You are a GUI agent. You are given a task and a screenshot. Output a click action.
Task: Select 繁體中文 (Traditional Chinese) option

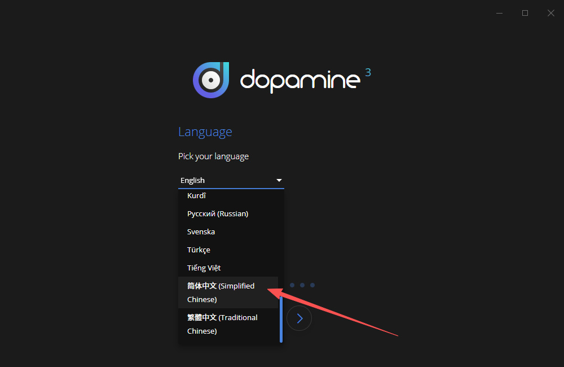pos(228,324)
